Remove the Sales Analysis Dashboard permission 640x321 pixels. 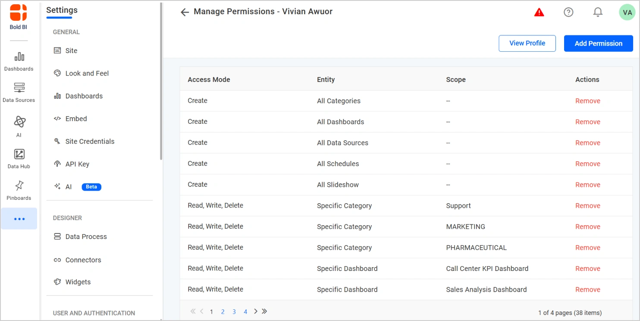pyautogui.click(x=588, y=290)
